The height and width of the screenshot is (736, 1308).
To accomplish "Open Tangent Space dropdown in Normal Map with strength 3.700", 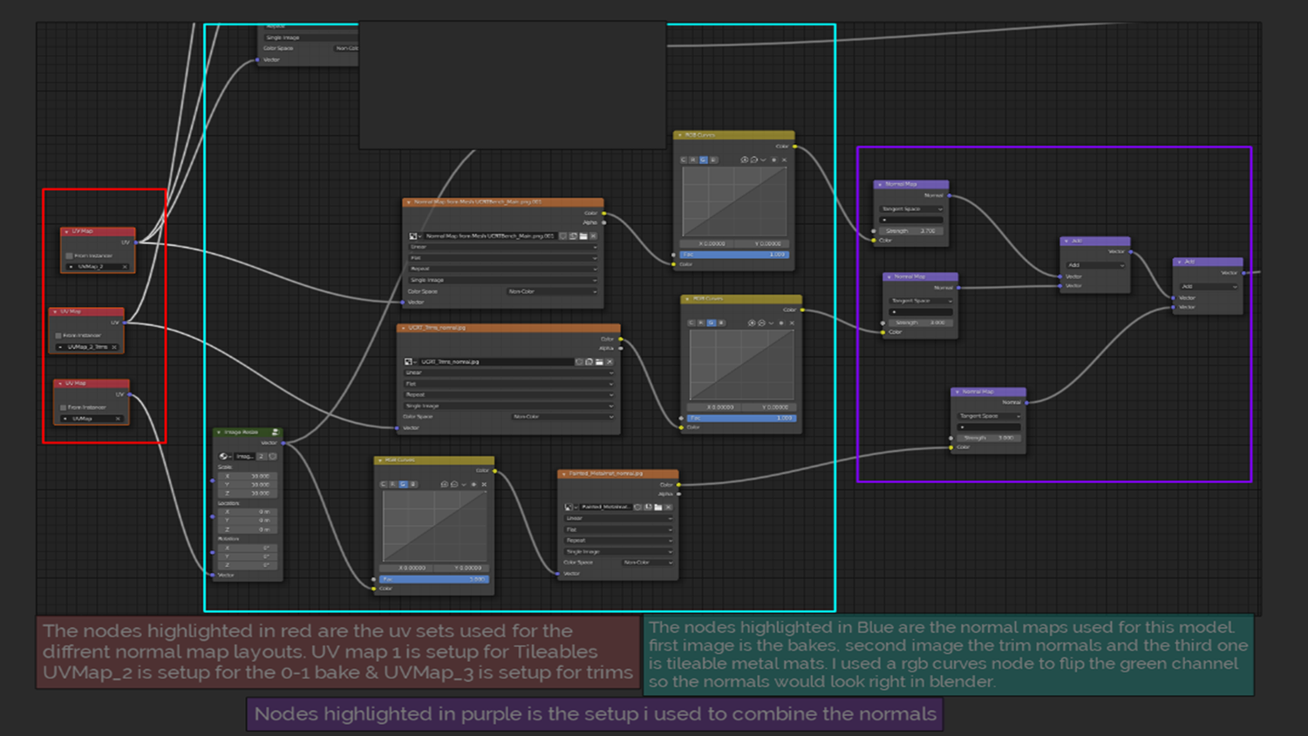I will [911, 209].
